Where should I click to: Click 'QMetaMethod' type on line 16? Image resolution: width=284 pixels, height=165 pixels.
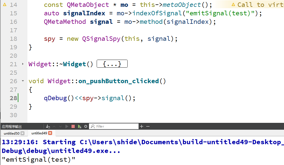coord(65,22)
